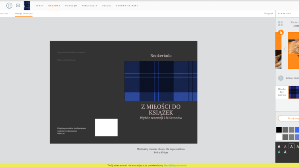Click Wyślij list ponownie link
Screen dimensions: 299x167
click(175, 165)
